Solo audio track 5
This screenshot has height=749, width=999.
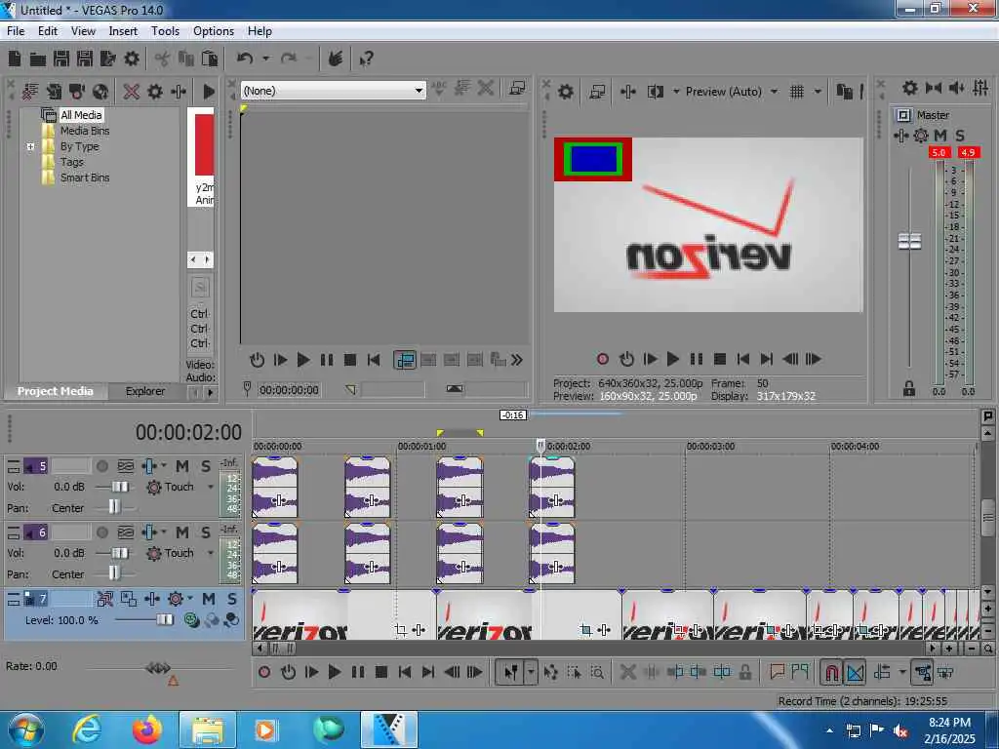(206, 466)
